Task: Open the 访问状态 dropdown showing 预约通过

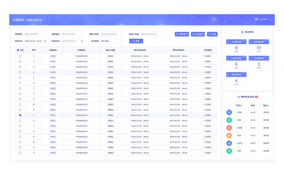Action: point(112,41)
